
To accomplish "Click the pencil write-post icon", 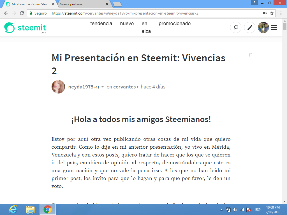I will pos(250,28).
